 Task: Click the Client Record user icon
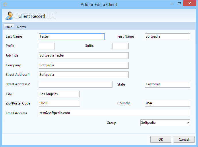[x=9, y=16]
